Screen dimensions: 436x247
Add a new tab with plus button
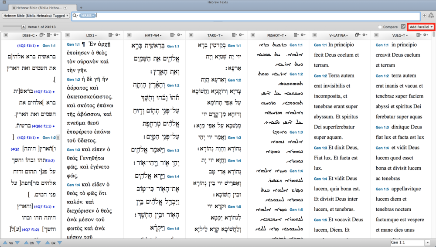(81, 8)
